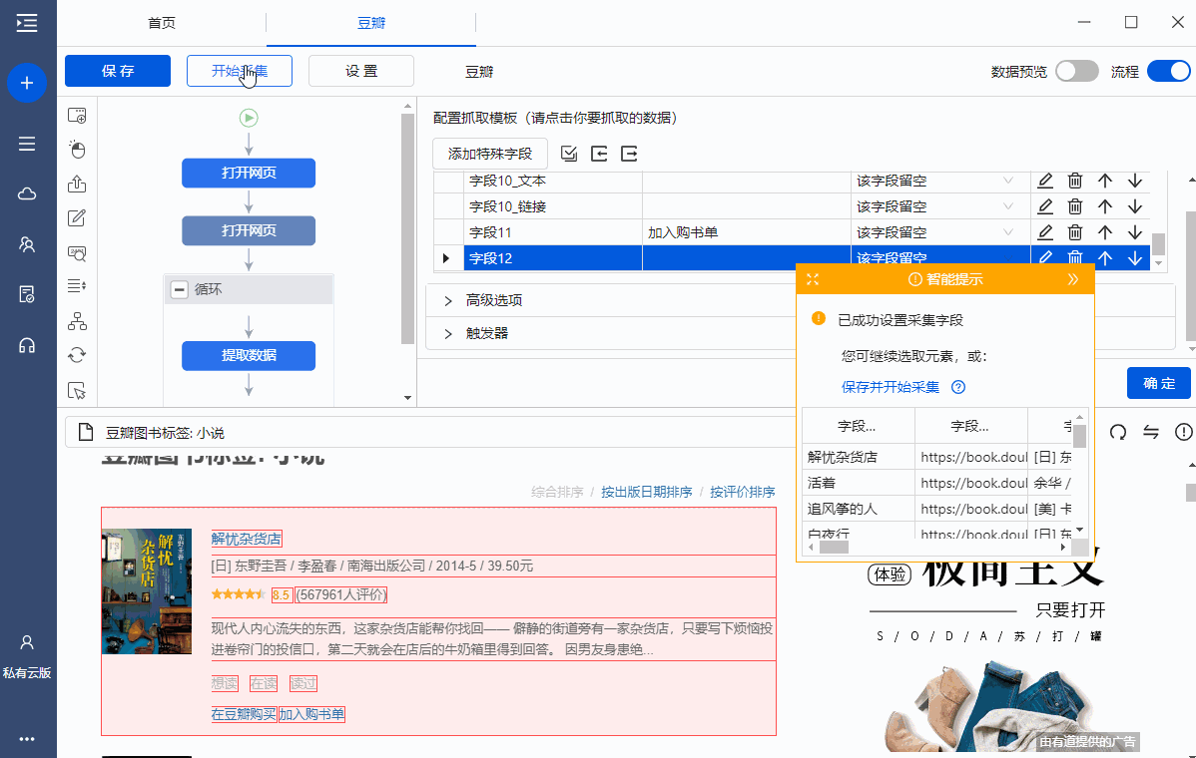Toggle the 数据预览 switch
This screenshot has width=1196, height=758.
point(1077,71)
